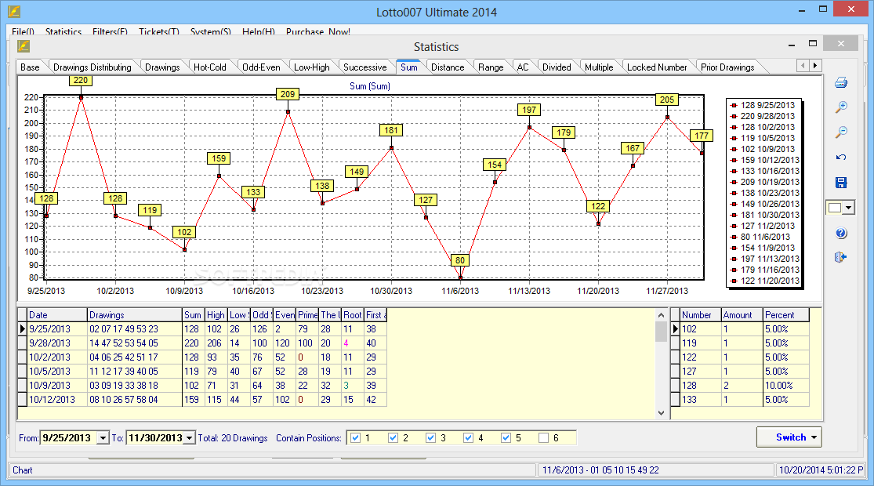
Task: Click the zoom in magnifier icon
Action: pos(841,107)
